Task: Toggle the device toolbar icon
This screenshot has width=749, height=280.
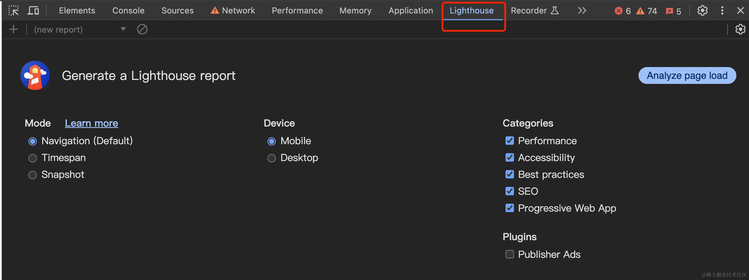Action: pyautogui.click(x=33, y=10)
